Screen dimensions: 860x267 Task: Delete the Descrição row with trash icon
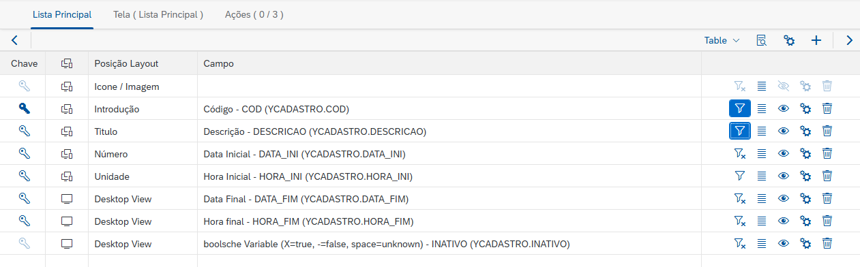pos(827,131)
